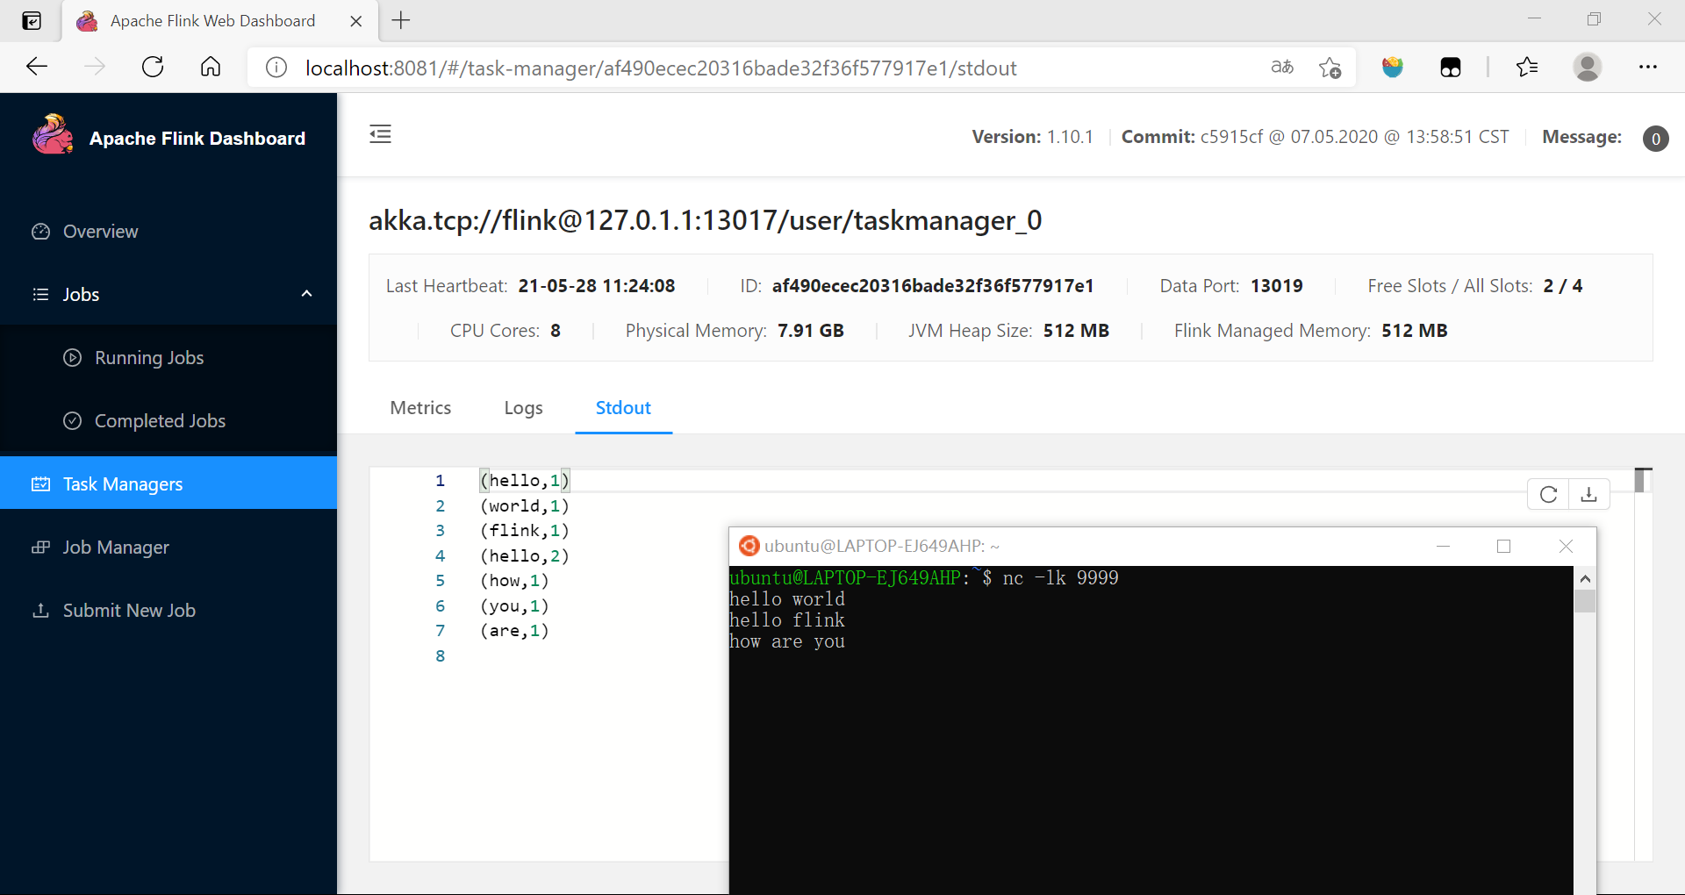
Task: Click the browser forward arrow
Action: pyautogui.click(x=95, y=67)
